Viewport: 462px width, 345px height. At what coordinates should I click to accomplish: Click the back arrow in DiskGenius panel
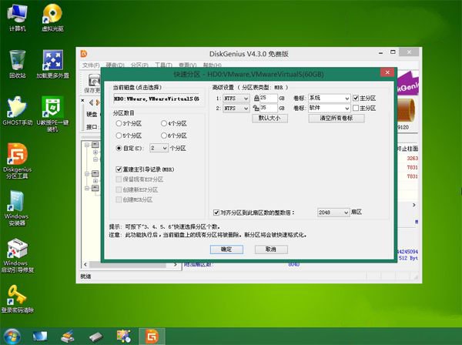point(92,102)
